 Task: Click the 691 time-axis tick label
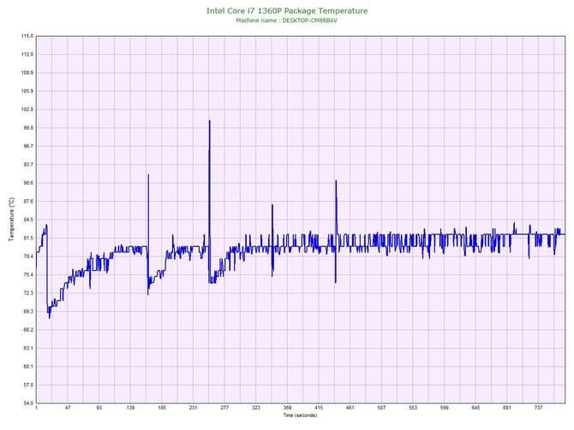point(507,408)
